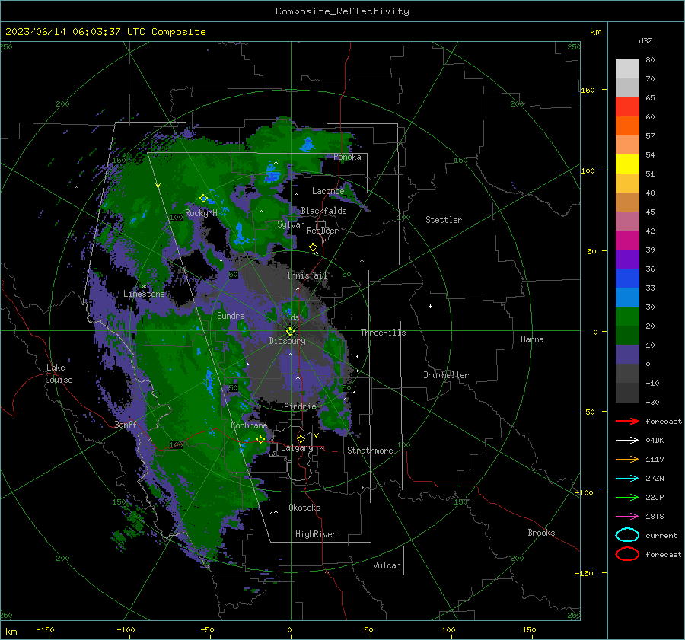This screenshot has width=685, height=640.
Task: Click the Strathmore label
Action: [x=370, y=451]
